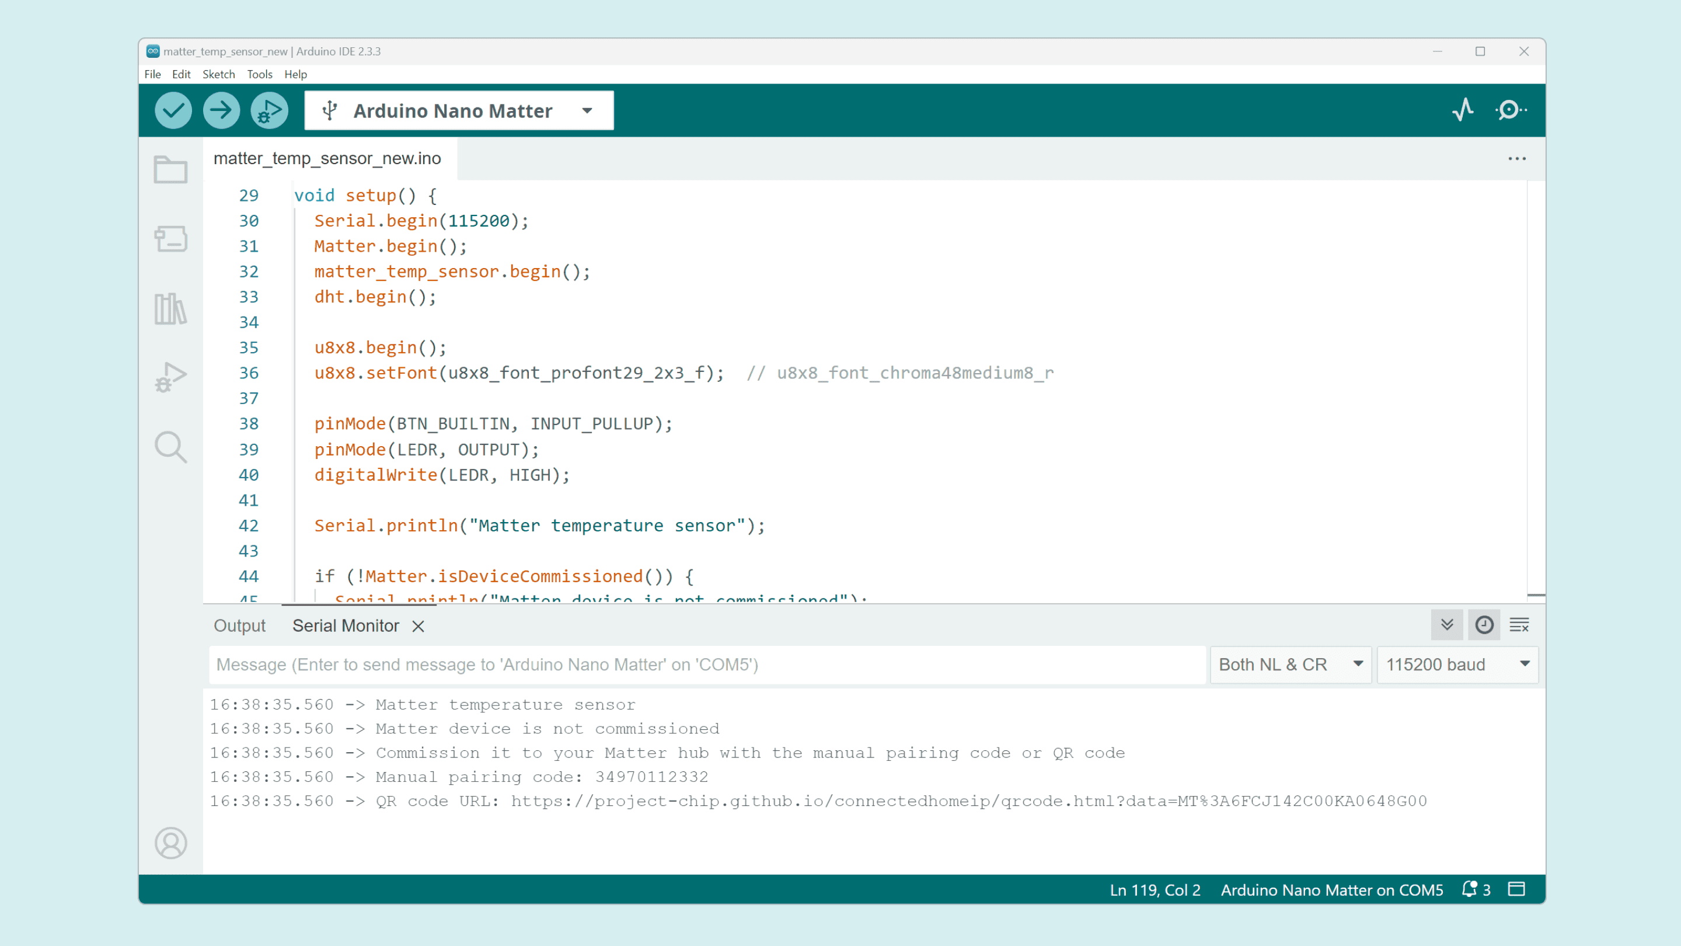This screenshot has width=1681, height=946.
Task: Clear the Serial Monitor output
Action: [1519, 625]
